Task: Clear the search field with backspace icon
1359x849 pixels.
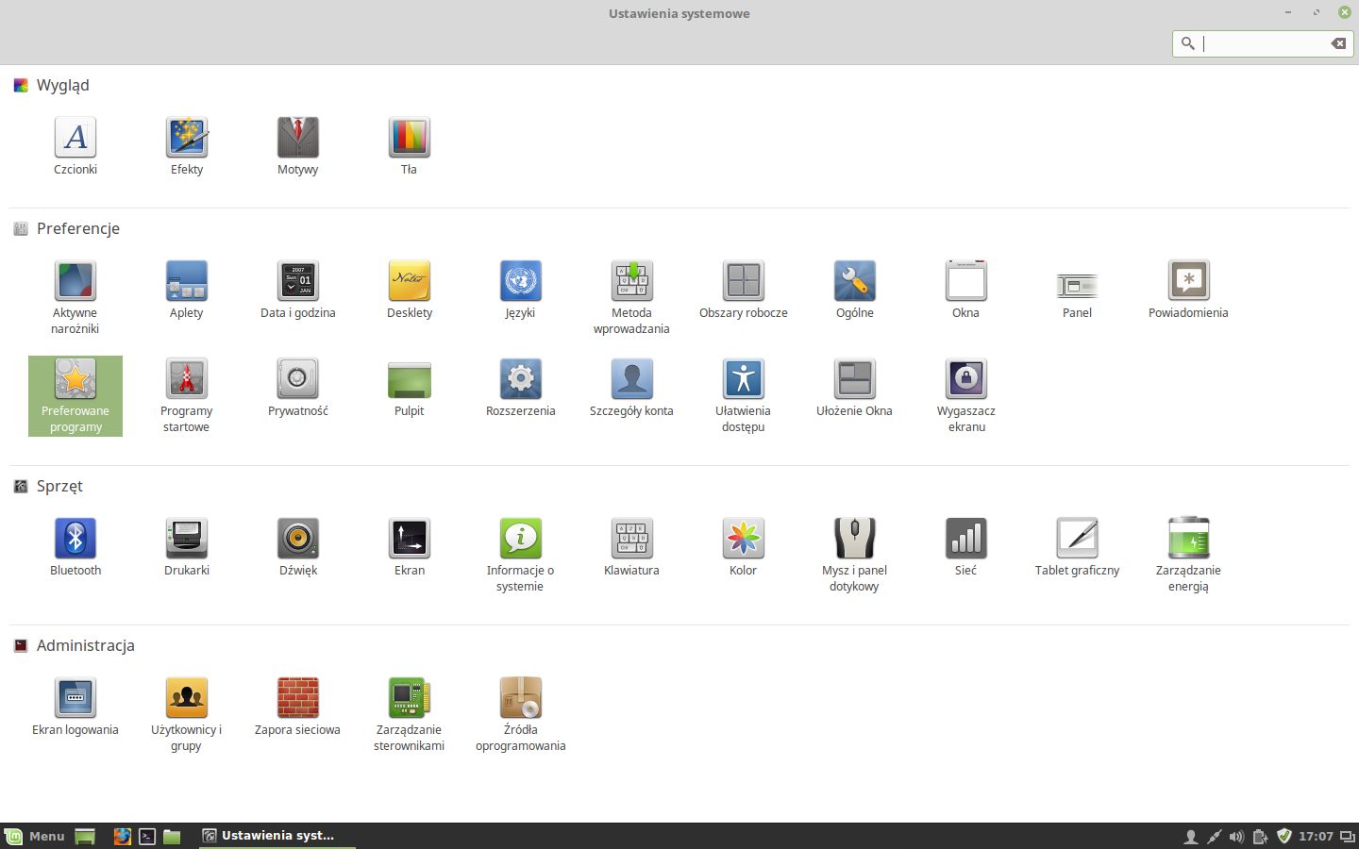Action: (x=1338, y=43)
